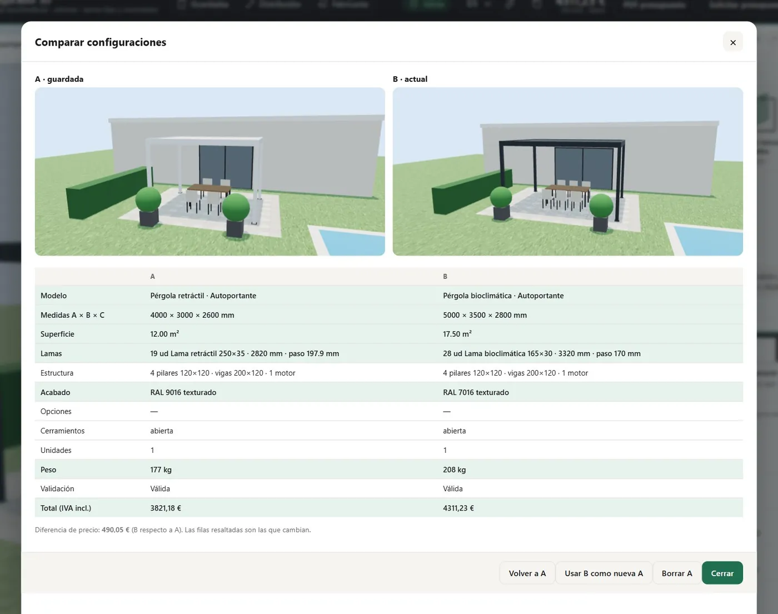Click the 'Modelo' row label
The width and height of the screenshot is (778, 614).
pyautogui.click(x=53, y=296)
